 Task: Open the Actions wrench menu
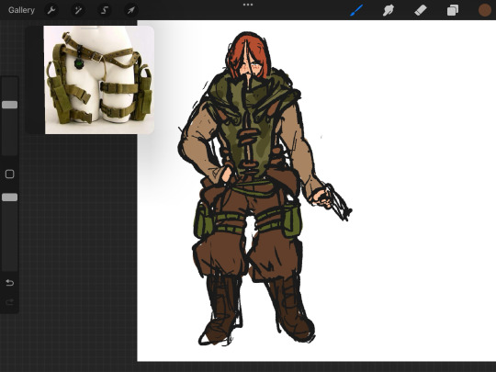tap(51, 10)
